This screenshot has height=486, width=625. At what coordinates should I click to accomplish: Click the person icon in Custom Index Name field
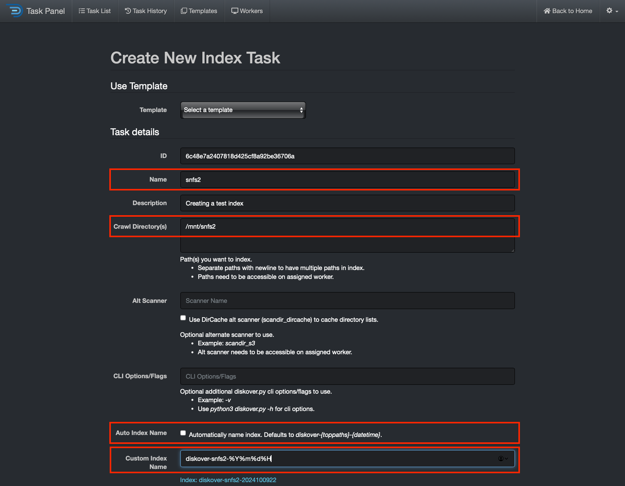point(501,459)
